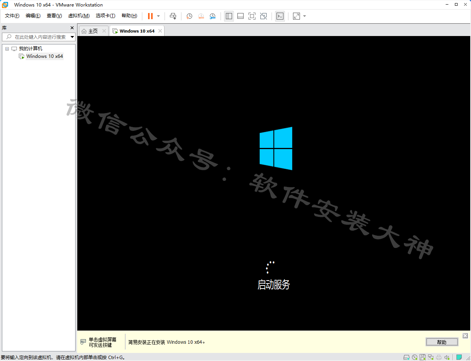Image resolution: width=471 pixels, height=361 pixels.
Task: Open the snapshot manager
Action: click(212, 16)
